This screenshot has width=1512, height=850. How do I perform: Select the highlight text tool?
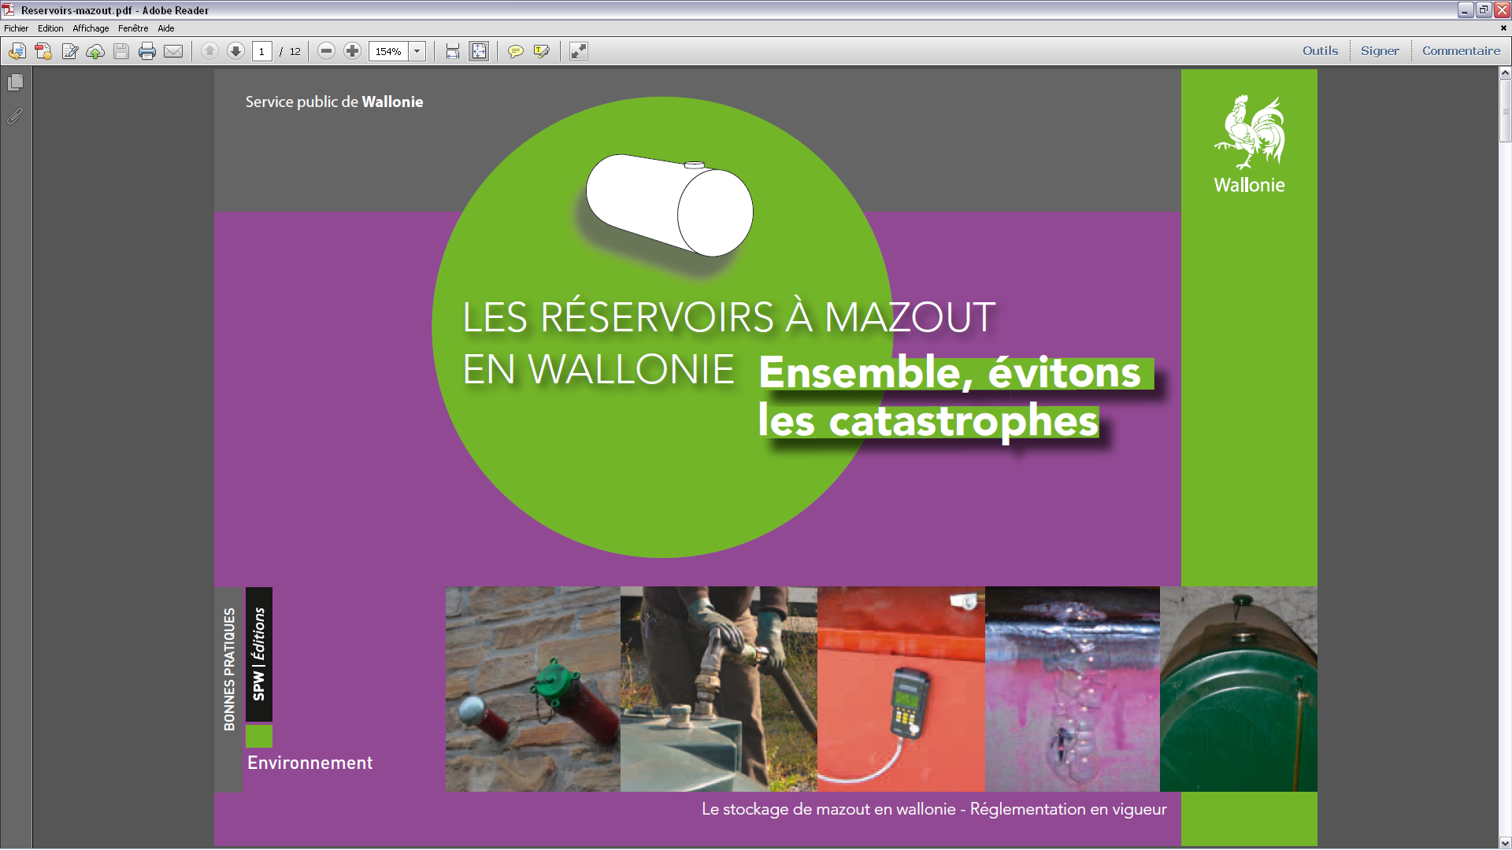pos(542,51)
